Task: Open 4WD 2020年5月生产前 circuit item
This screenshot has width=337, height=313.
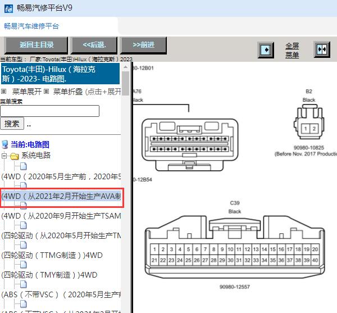Action: pos(61,176)
